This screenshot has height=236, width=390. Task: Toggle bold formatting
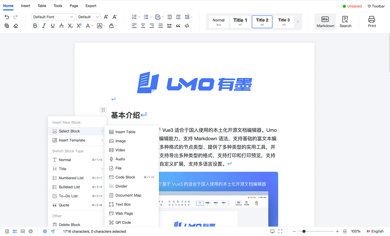tap(35, 26)
